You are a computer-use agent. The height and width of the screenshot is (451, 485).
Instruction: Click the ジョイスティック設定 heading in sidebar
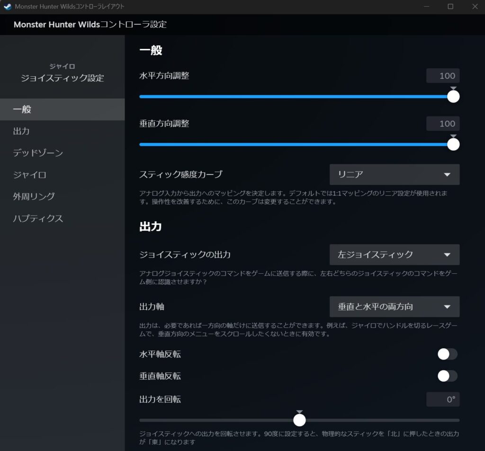click(62, 78)
